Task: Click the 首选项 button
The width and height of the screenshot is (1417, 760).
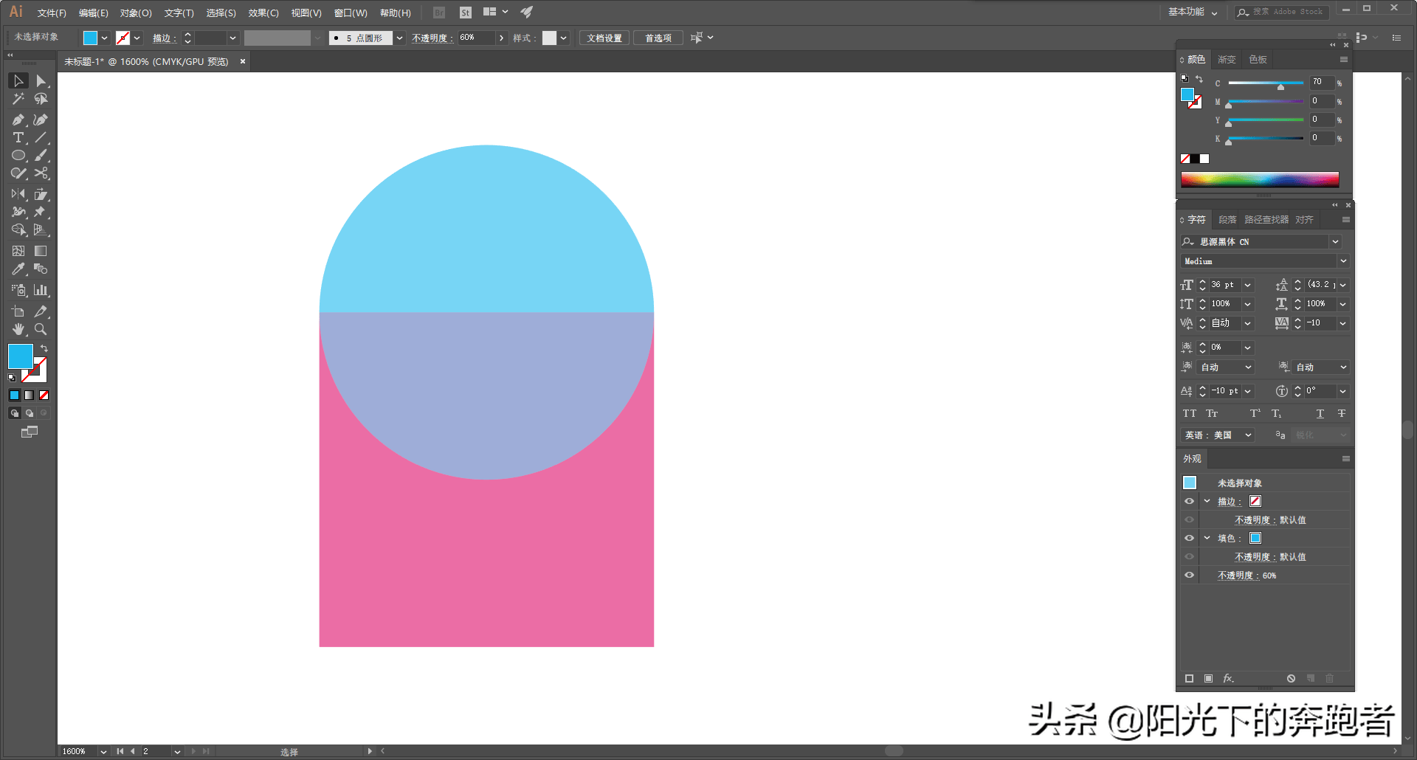Action: click(658, 38)
